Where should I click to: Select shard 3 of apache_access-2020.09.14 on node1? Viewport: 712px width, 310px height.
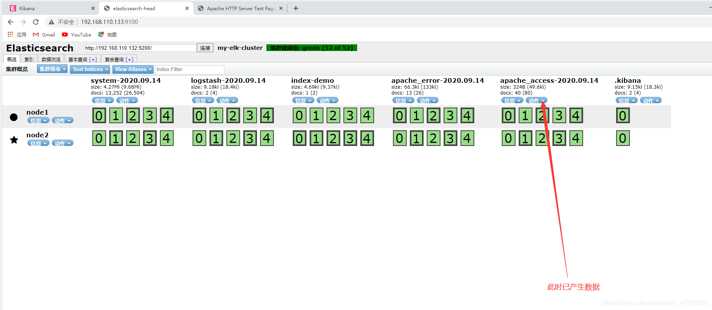tap(559, 116)
